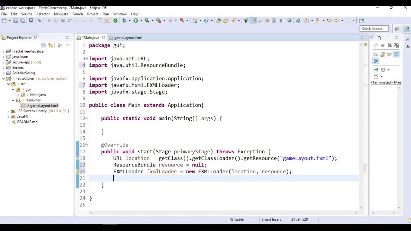Expand the JRE System Library node
This screenshot has width=411, height=231.
pos(8,111)
